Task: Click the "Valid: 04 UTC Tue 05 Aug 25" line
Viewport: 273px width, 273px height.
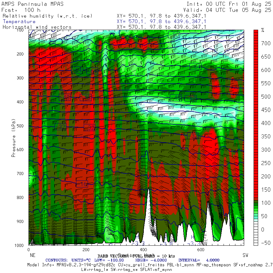Action: coord(227,10)
